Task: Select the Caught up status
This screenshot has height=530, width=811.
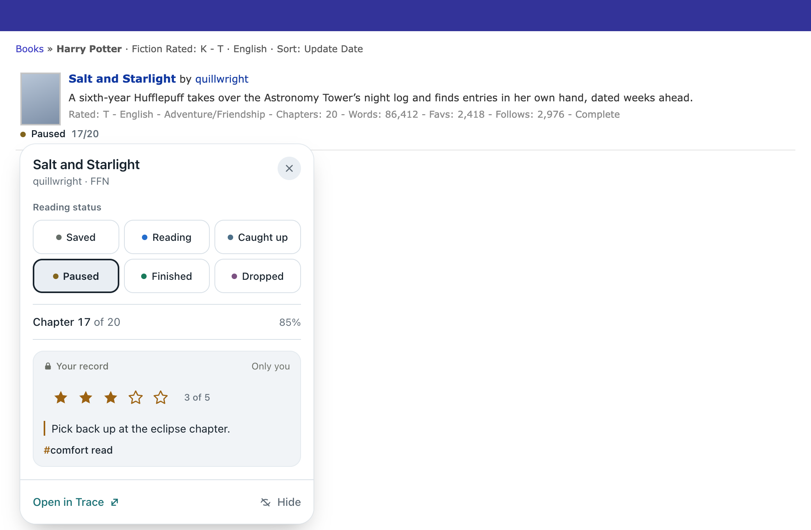Action: (x=258, y=237)
